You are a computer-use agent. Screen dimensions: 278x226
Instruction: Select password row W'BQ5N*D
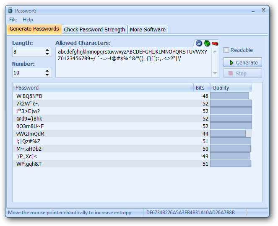coord(133,96)
